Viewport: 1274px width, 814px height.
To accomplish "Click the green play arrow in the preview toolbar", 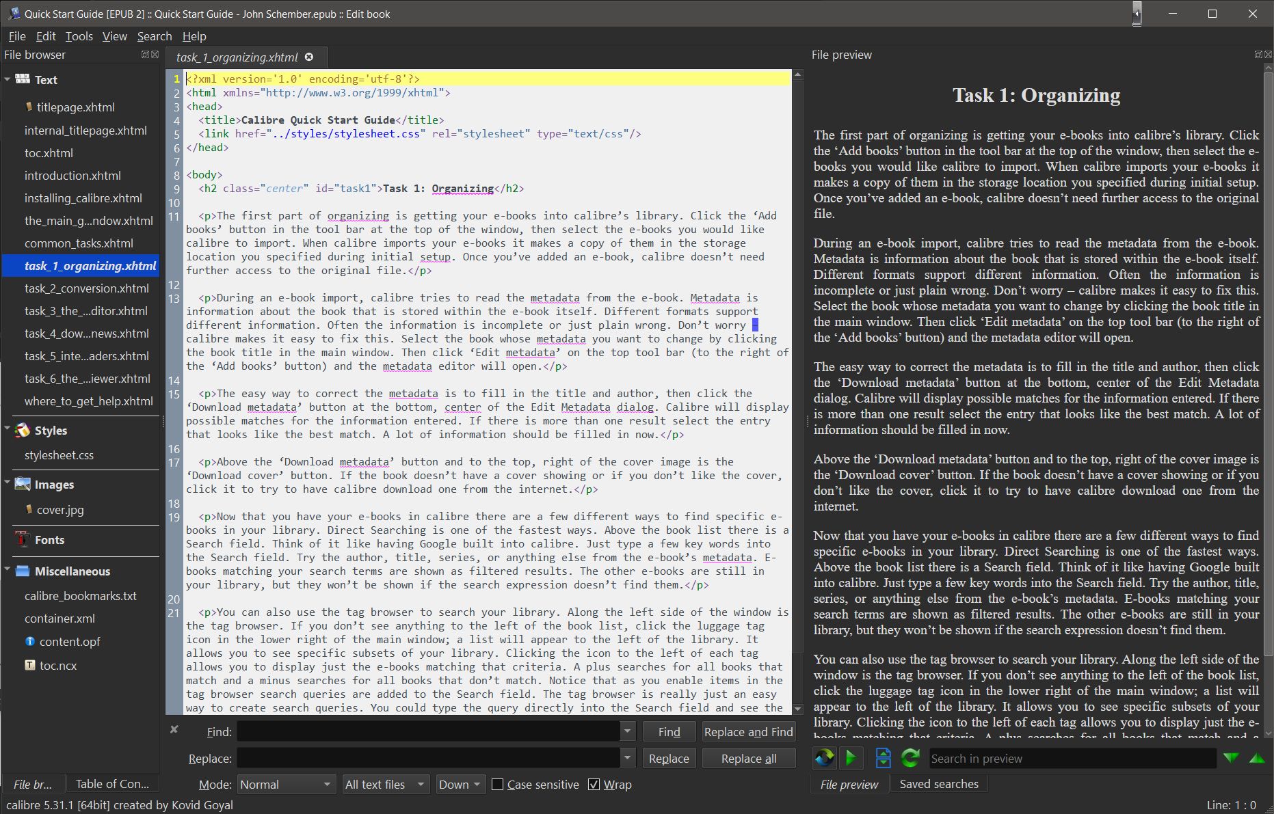I will coord(851,757).
